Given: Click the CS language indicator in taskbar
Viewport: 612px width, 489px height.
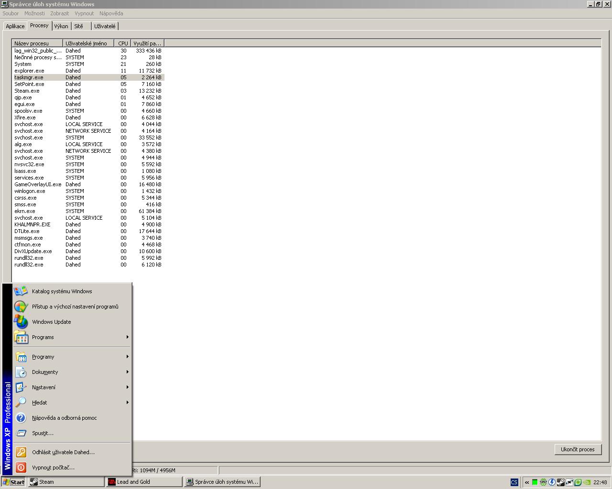Looking at the screenshot, I should (x=514, y=482).
